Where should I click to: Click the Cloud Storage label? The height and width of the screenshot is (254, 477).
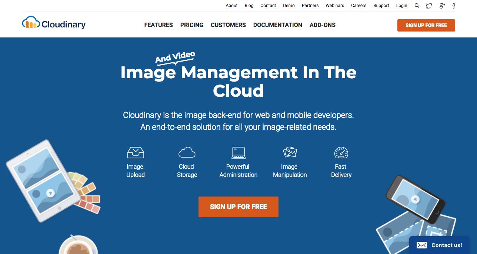point(187,171)
